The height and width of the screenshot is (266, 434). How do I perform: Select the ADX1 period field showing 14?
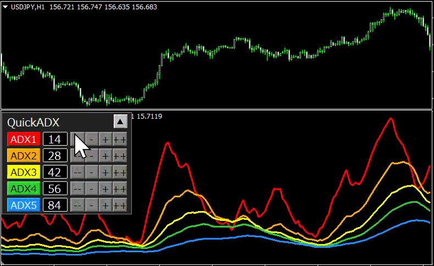click(55, 139)
